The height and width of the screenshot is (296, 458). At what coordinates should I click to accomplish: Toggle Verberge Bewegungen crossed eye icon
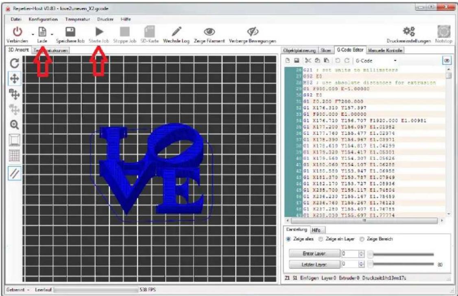(253, 32)
